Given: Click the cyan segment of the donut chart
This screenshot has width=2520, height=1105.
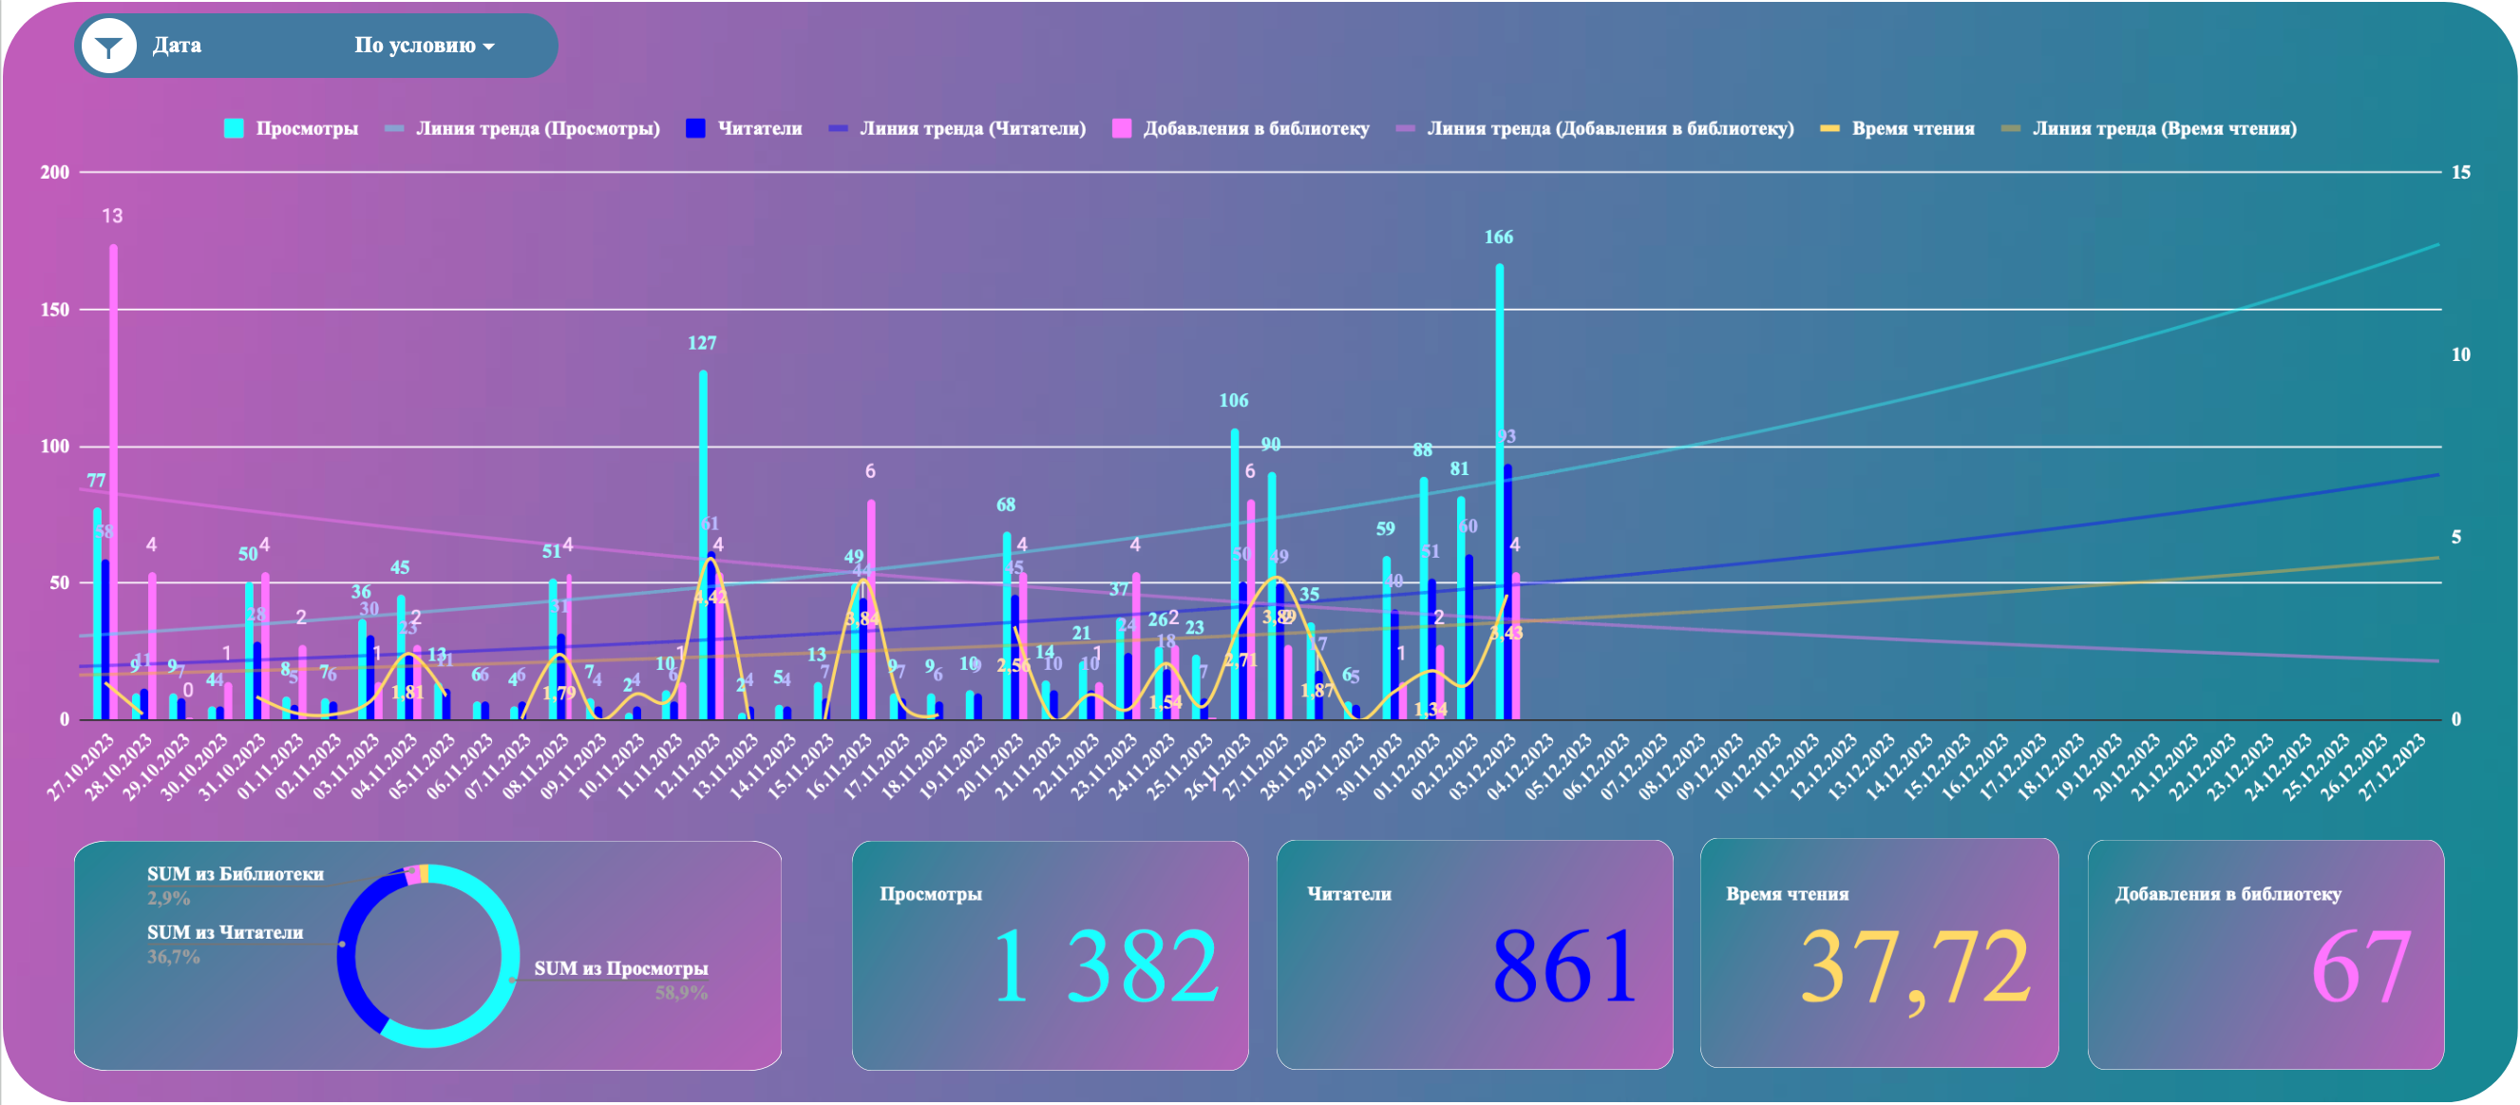Looking at the screenshot, I should 508,954.
